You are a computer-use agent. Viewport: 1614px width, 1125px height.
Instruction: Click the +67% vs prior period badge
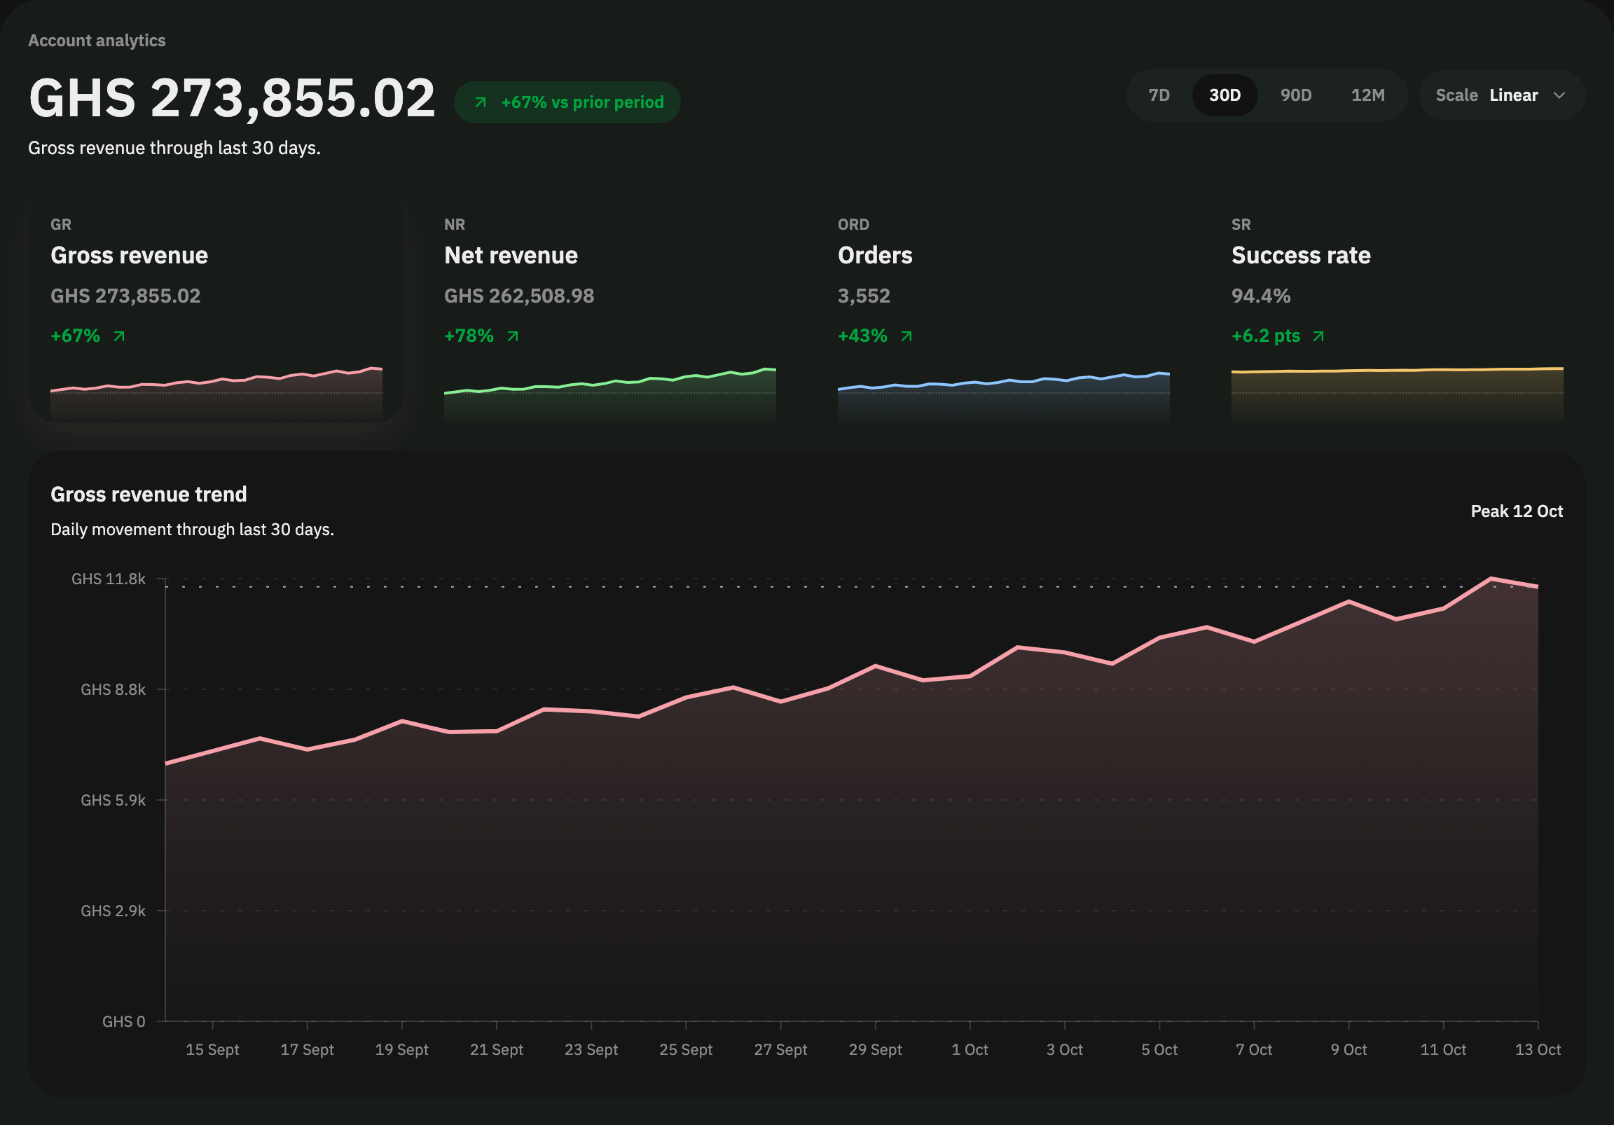pos(567,102)
